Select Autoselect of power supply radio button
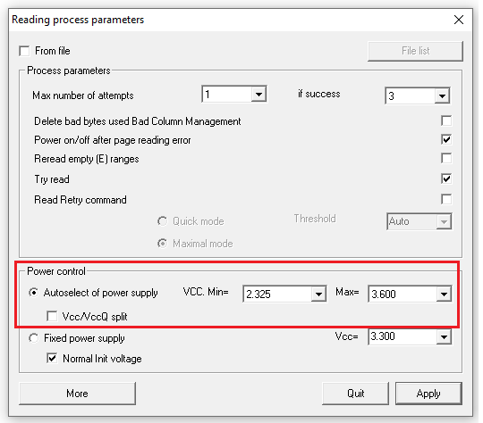Viewport: 483px width, 423px height. pos(34,293)
